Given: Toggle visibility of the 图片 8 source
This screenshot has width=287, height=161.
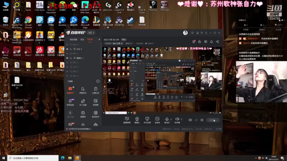Looking at the screenshot, I should [x=67, y=44].
